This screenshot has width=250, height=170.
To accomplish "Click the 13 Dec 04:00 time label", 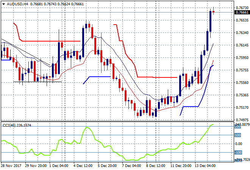I will click(205, 166).
